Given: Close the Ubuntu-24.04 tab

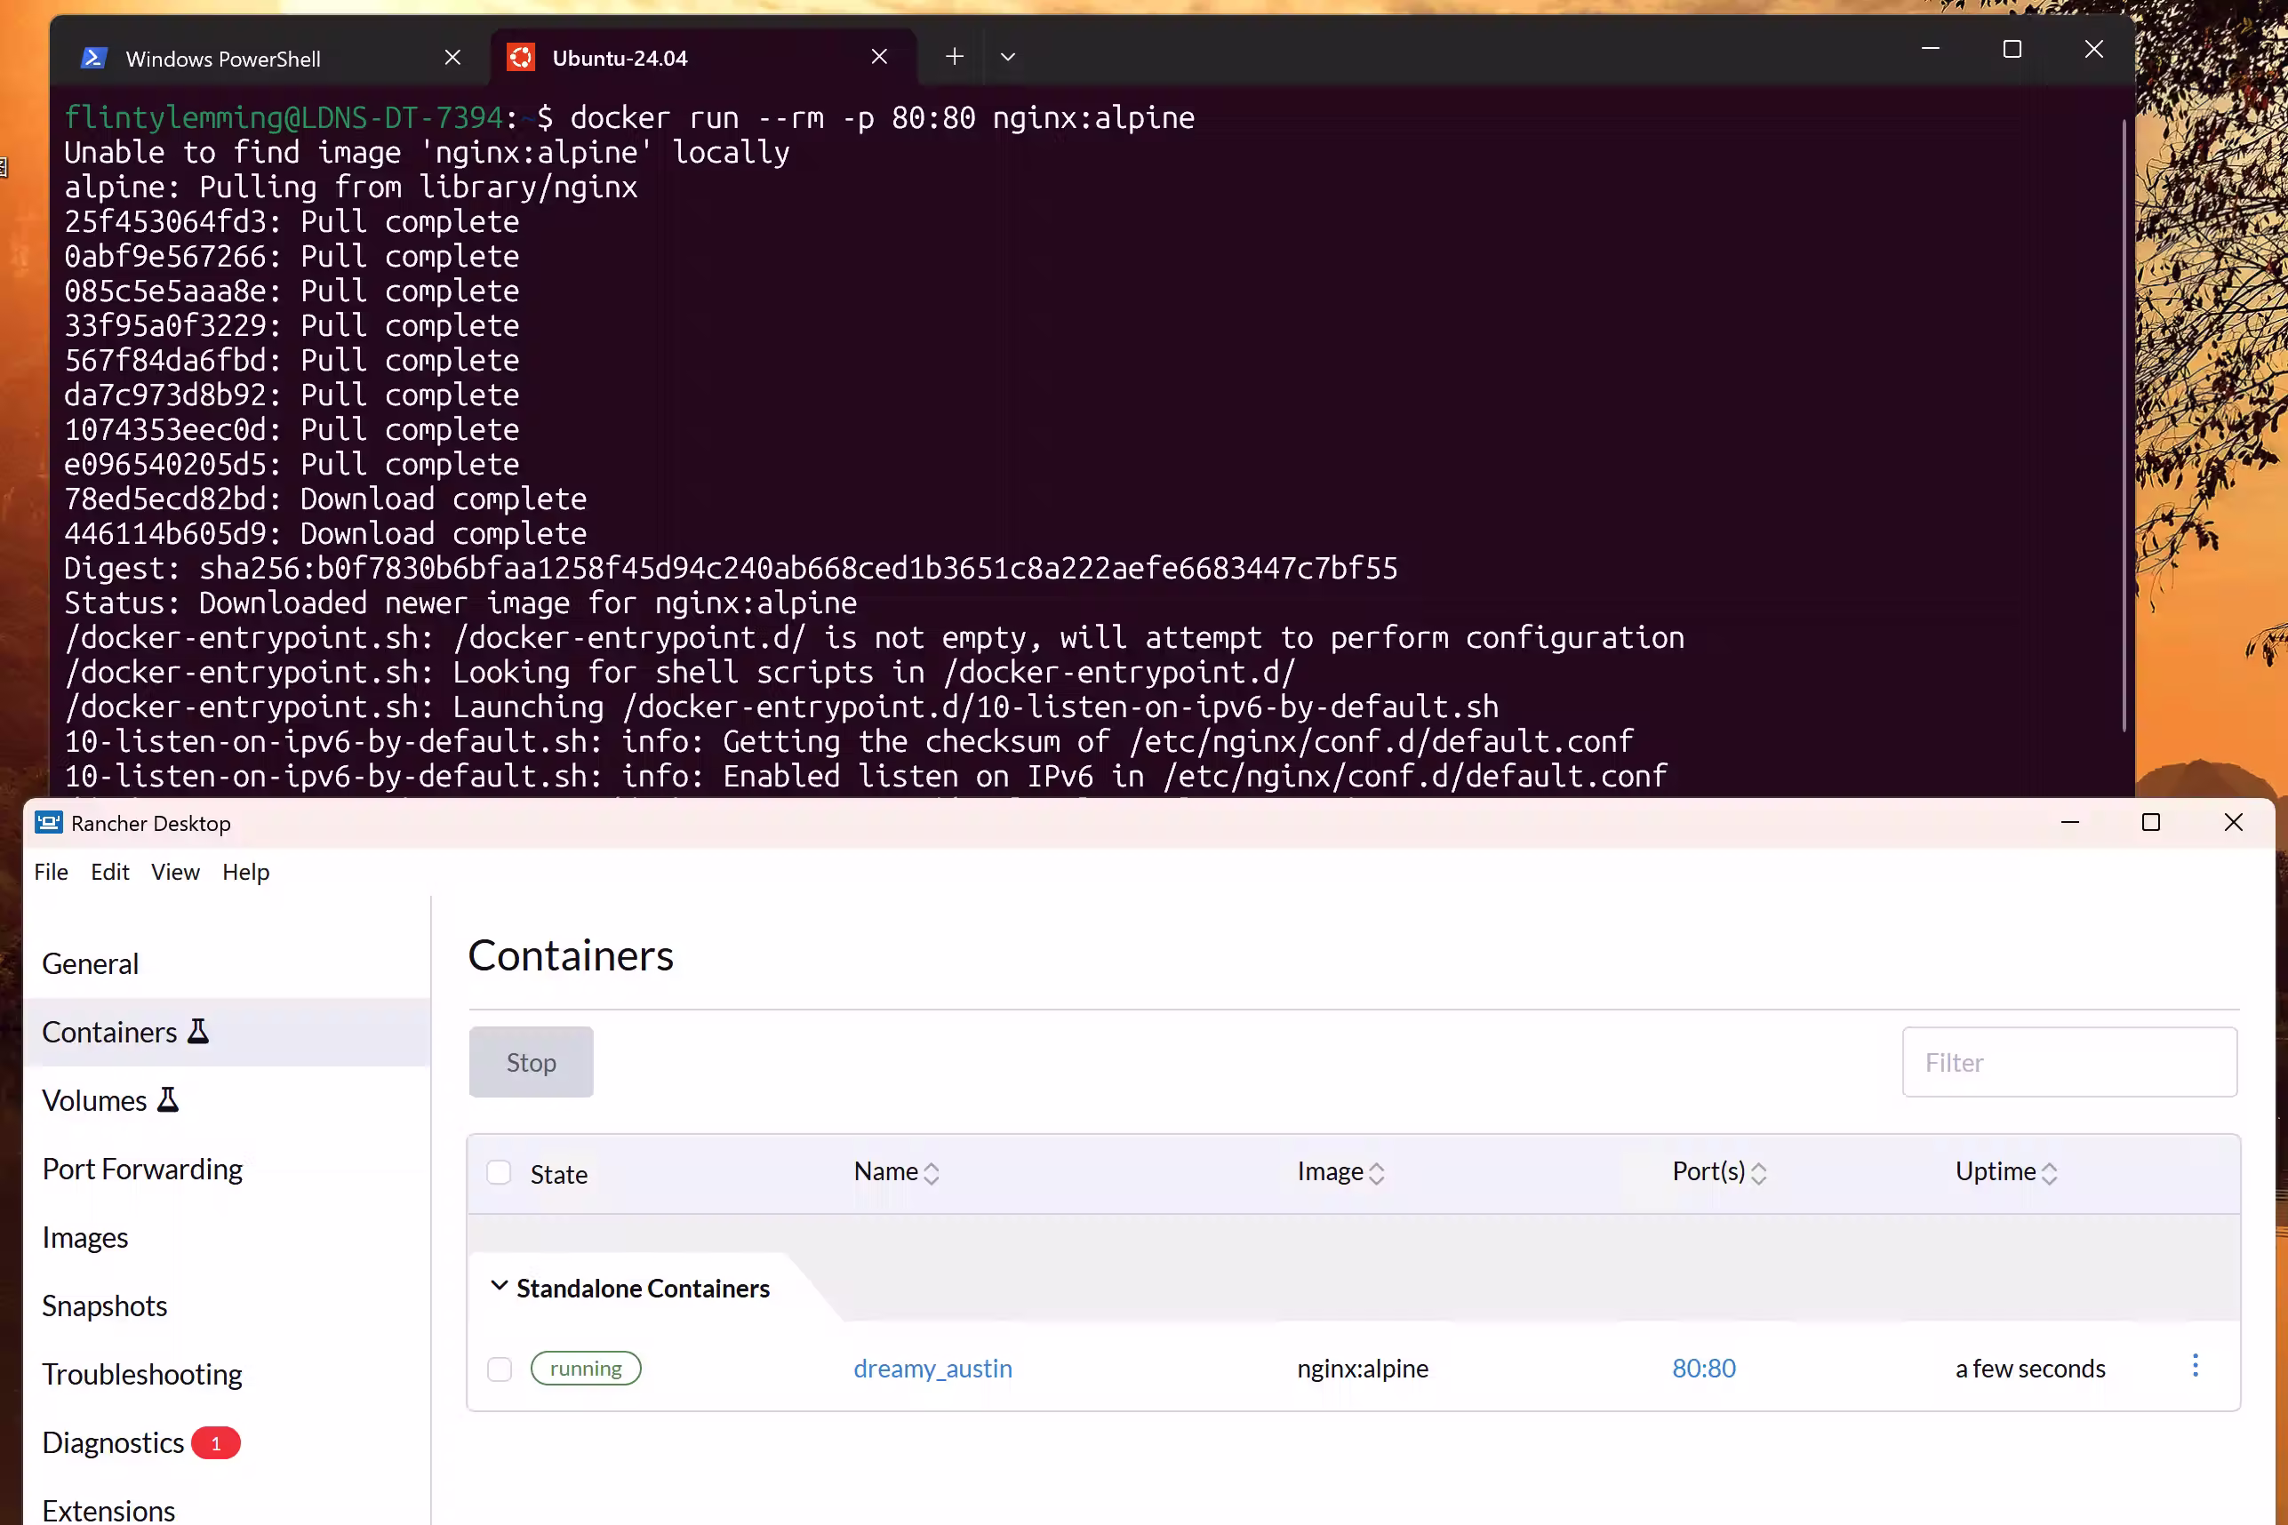Looking at the screenshot, I should click(879, 56).
